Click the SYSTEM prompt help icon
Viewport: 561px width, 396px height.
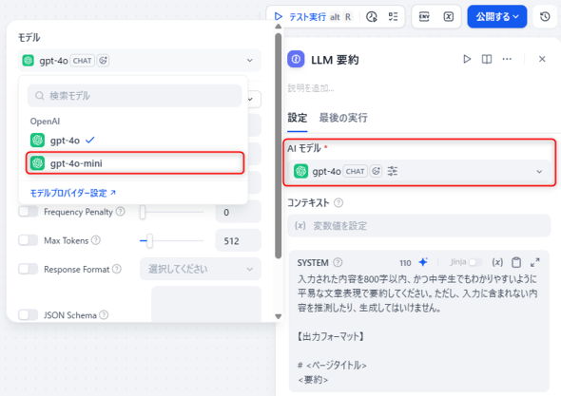coord(338,263)
